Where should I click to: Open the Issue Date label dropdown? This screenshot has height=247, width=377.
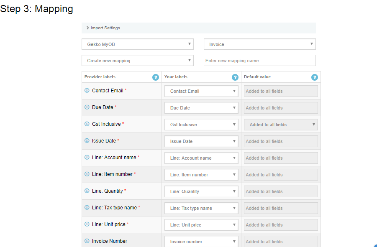[x=201, y=141]
